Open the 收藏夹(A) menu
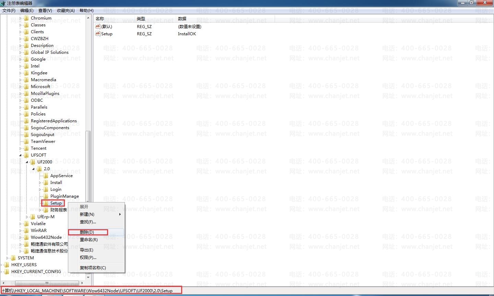Viewport: 494px width, 296px height. coord(66,11)
